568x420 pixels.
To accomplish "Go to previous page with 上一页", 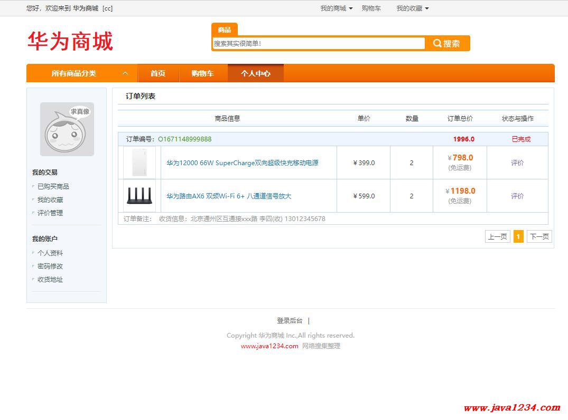I will [497, 236].
